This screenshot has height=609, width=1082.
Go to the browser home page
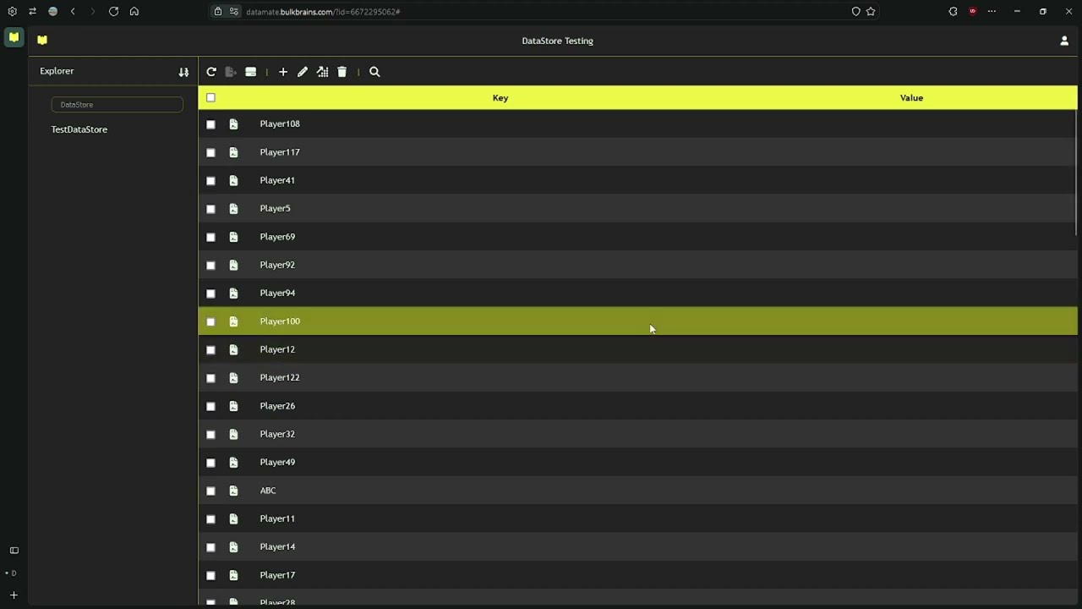click(134, 12)
